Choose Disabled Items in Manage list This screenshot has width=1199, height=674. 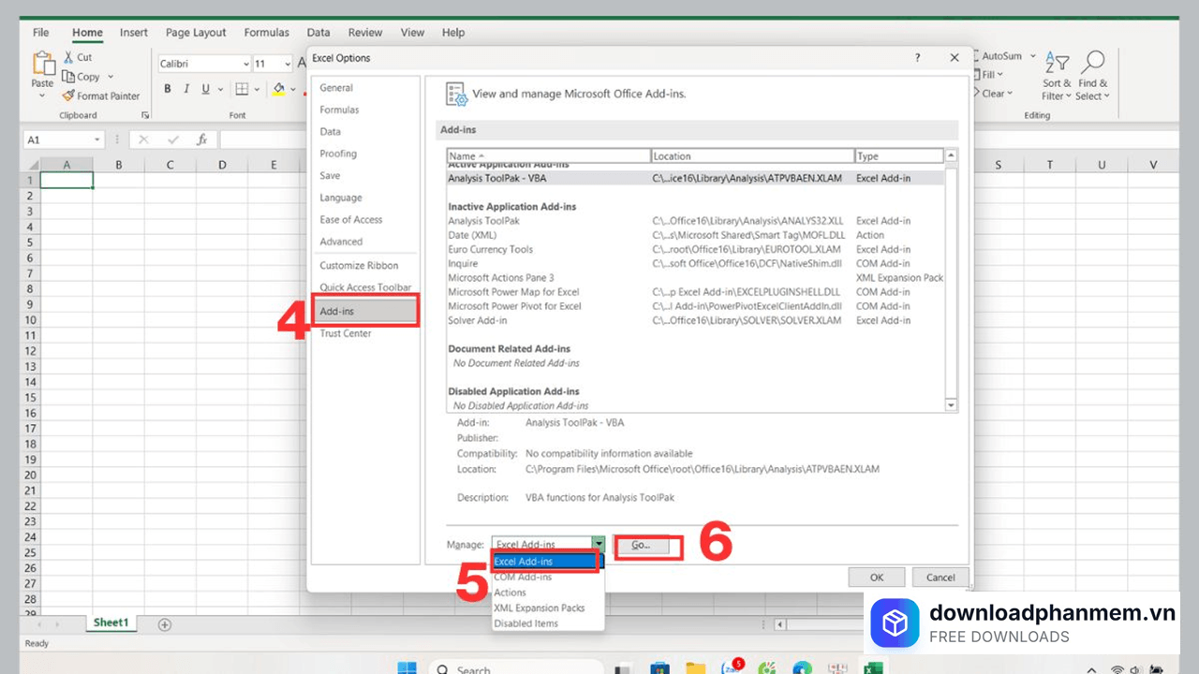[548, 623]
